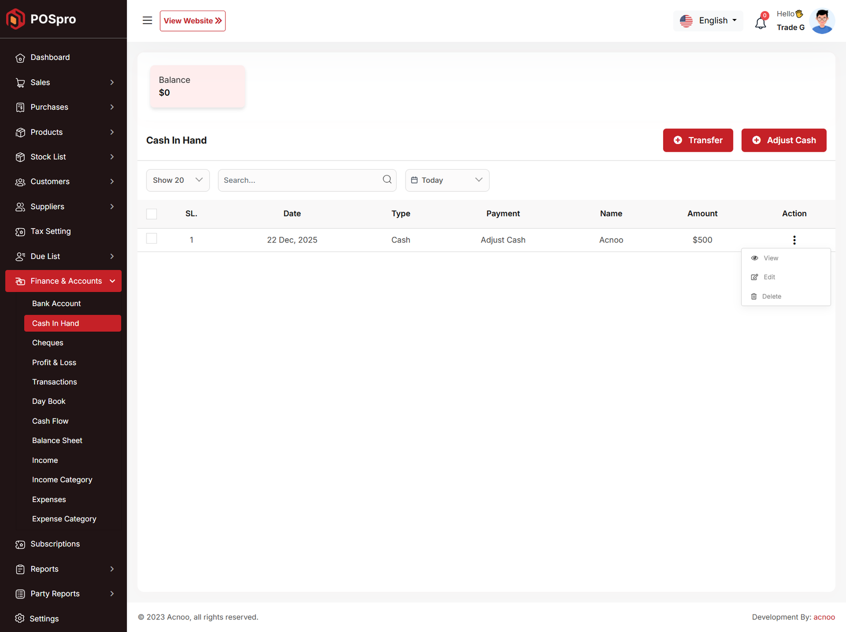
Task: Click the POSpro logo
Action: coord(41,19)
